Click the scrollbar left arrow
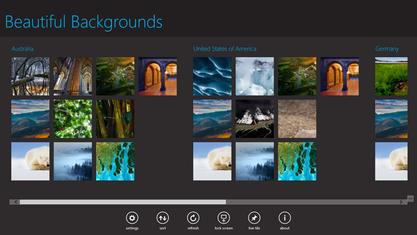The height and width of the screenshot is (235, 417). (x=16, y=202)
